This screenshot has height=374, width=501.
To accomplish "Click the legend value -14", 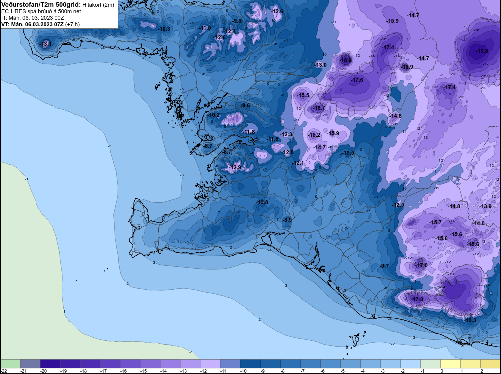I will pyautogui.click(x=163, y=371).
